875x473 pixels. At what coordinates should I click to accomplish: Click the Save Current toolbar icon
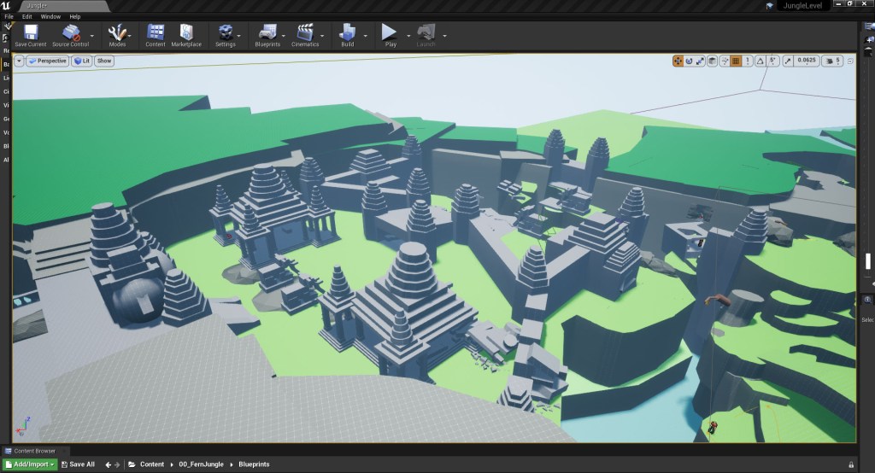31,32
